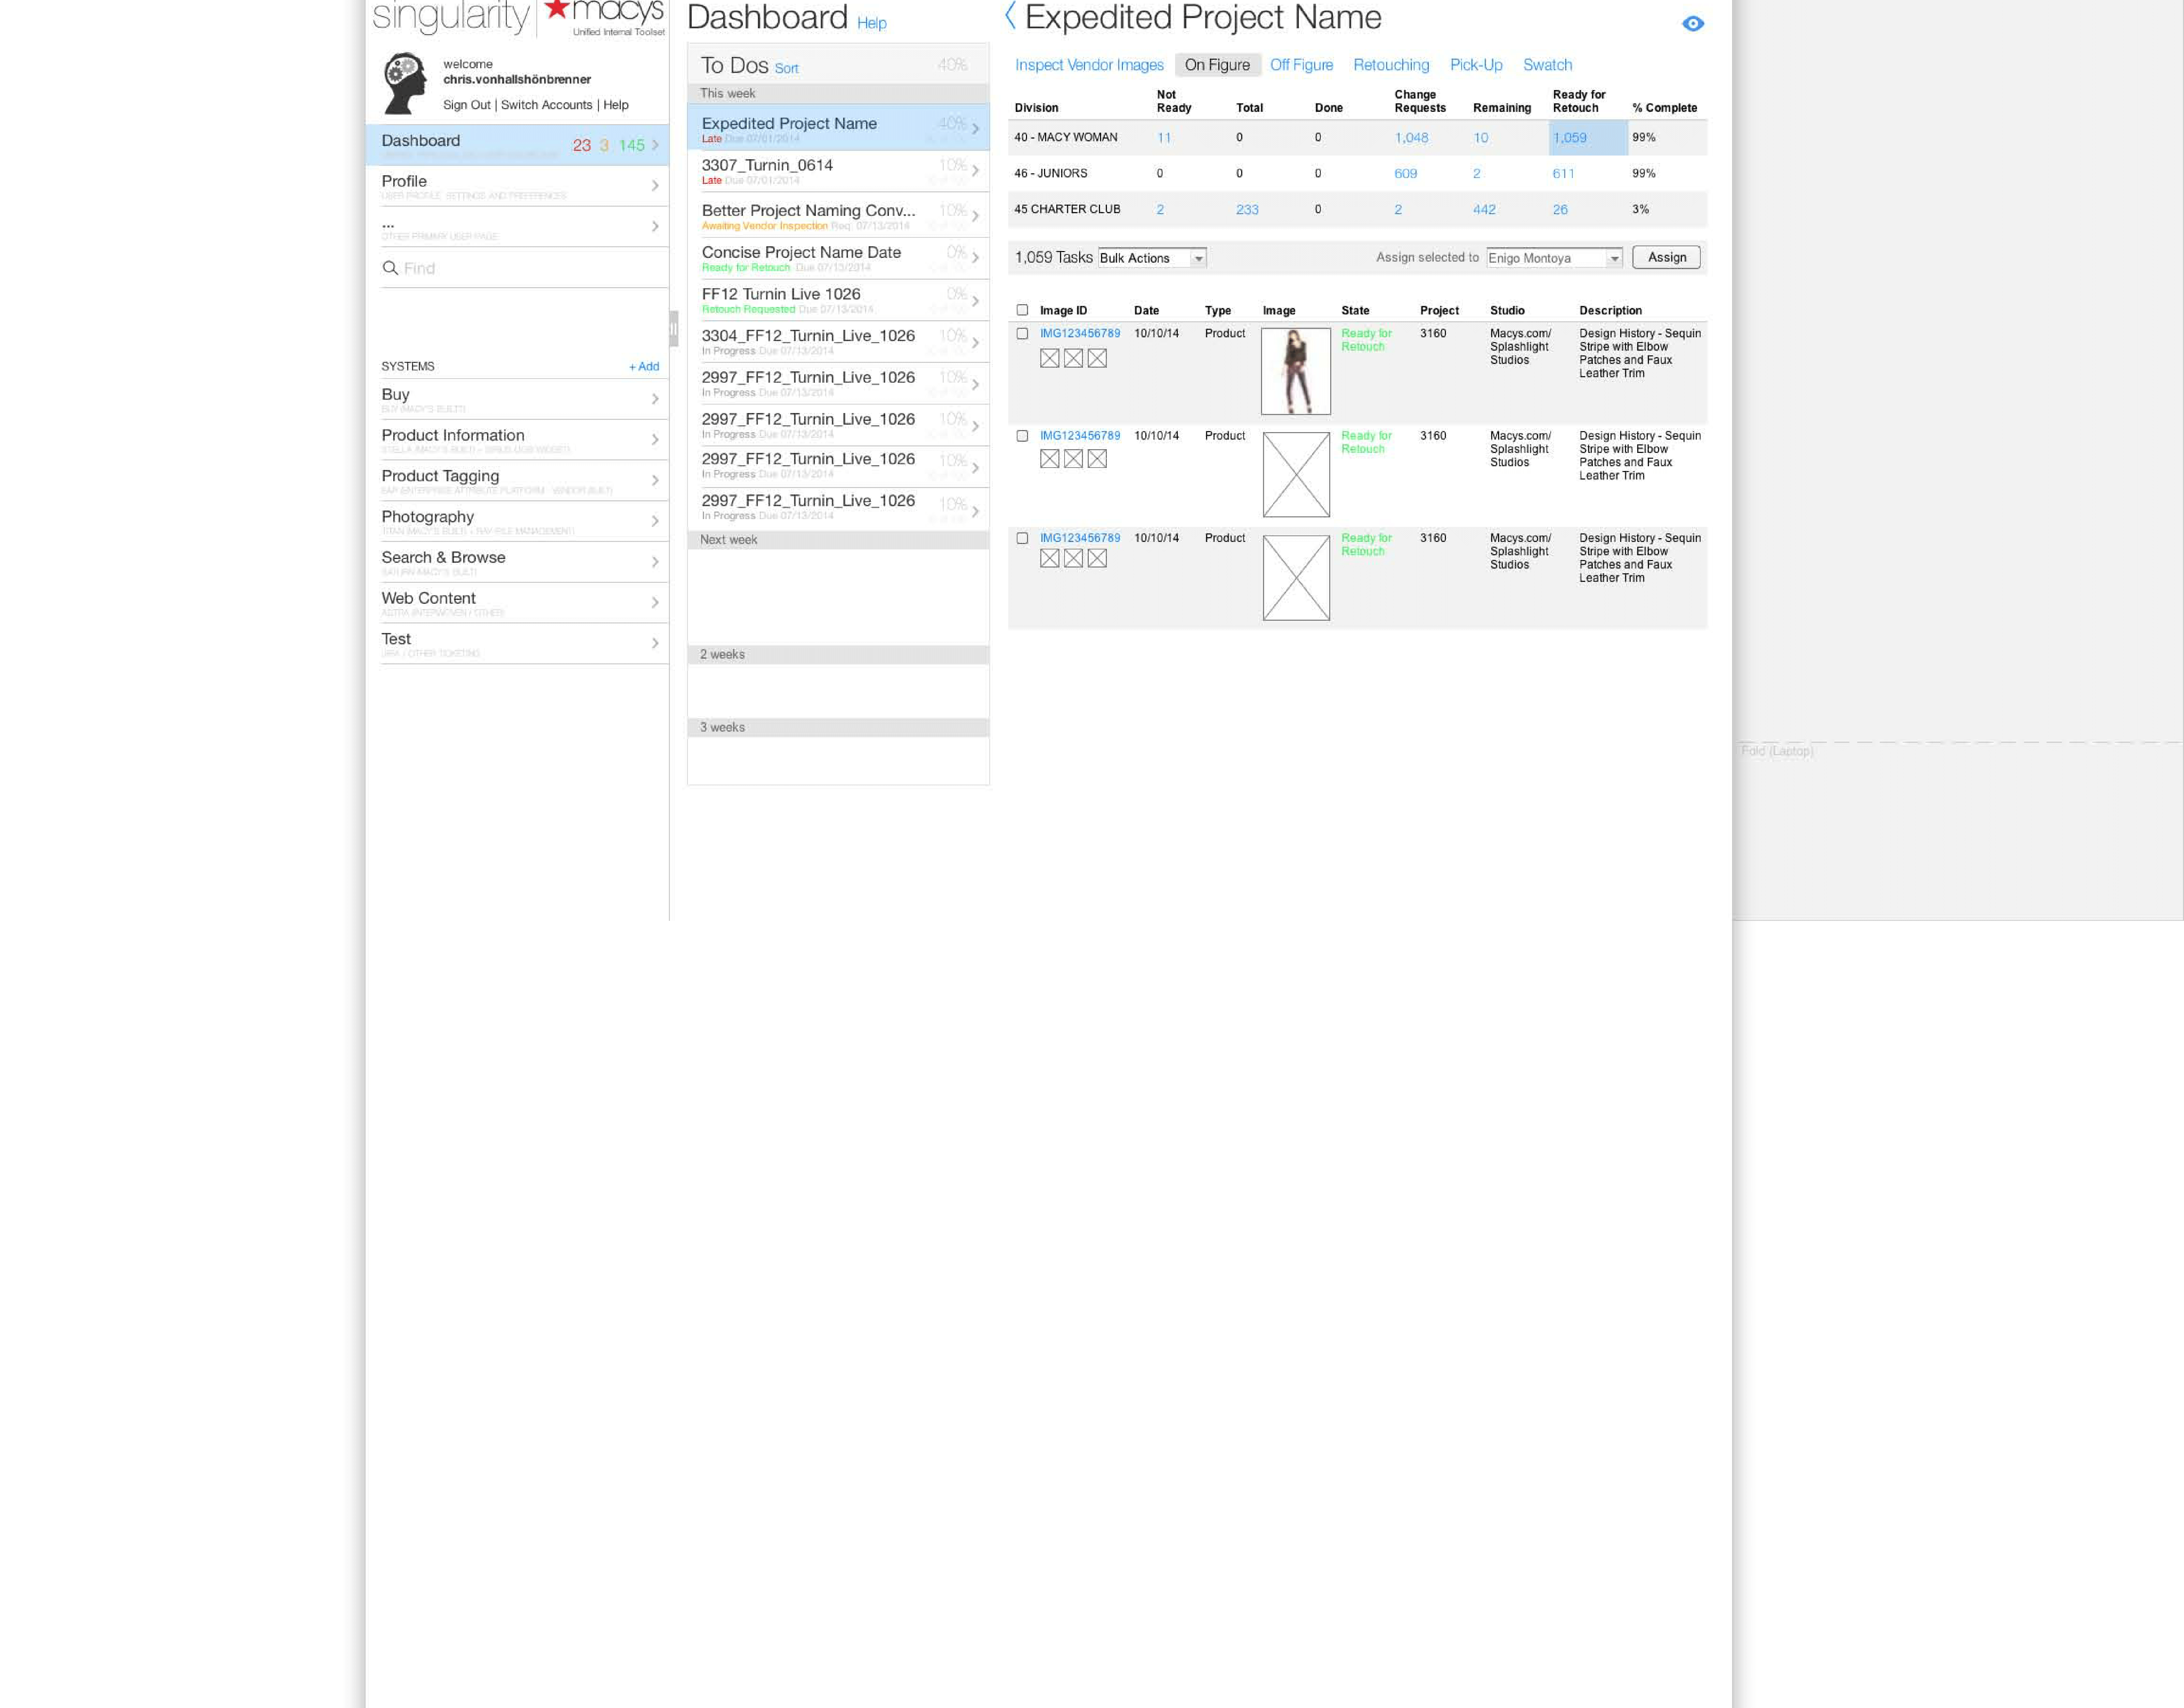
Task: Click the 1,059 Ready for Retouch cell
Action: (x=1588, y=138)
